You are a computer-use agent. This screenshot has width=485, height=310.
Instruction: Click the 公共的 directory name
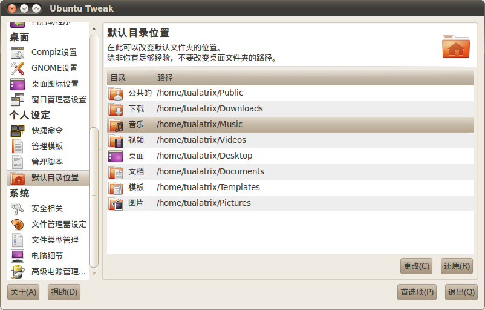point(140,93)
